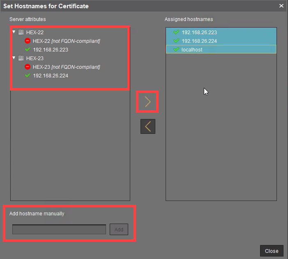288x259 pixels.
Task: Click red error icon beside HEX-22 hostname
Action: (28, 41)
